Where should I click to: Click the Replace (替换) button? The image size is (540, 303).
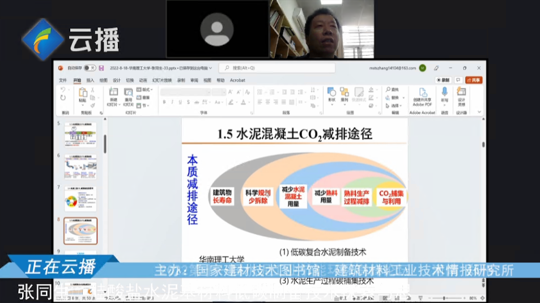pos(392,98)
